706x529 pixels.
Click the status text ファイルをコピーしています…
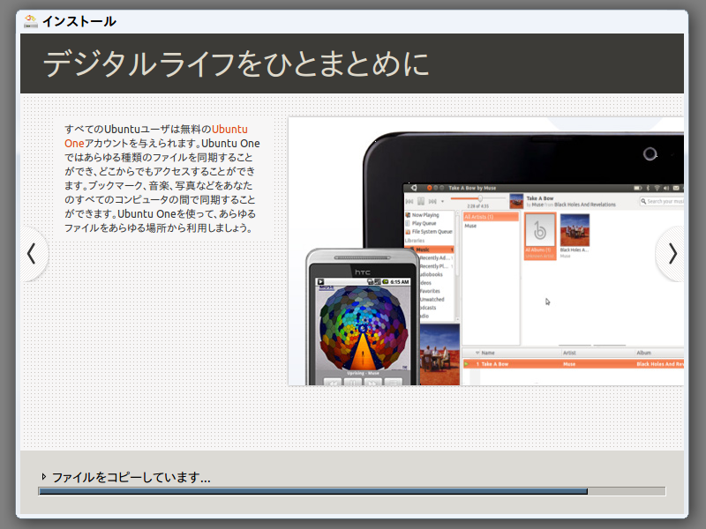131,477
